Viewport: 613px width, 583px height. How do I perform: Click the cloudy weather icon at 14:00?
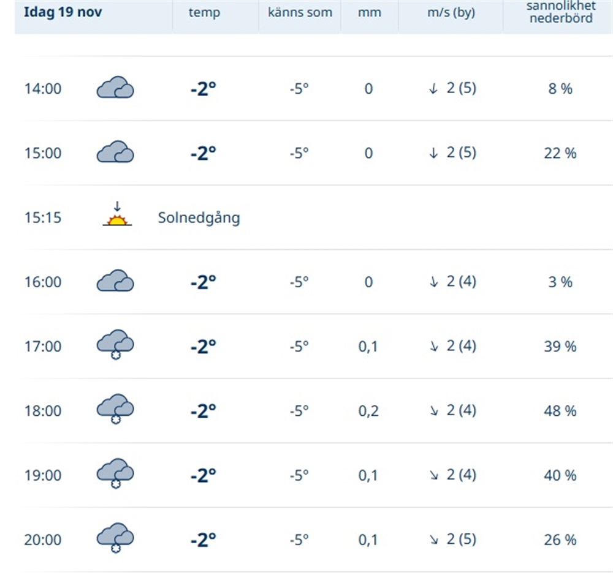115,88
